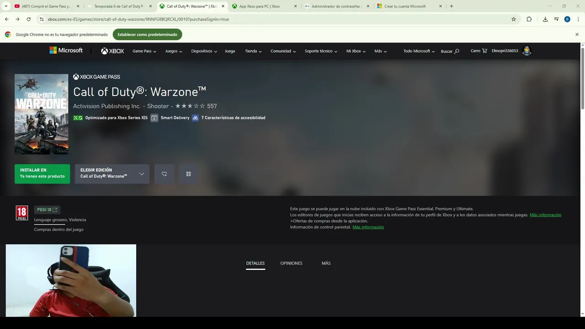Screen dimensions: 585x329
Task: Click the Juega navigation link
Action: click(x=230, y=51)
